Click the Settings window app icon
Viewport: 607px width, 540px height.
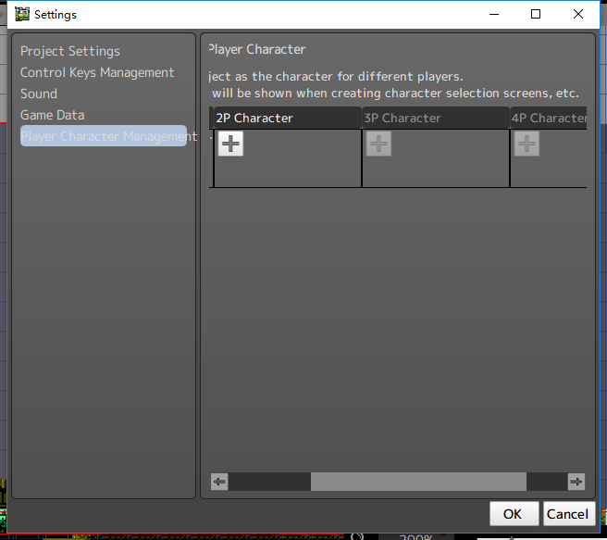(22, 14)
